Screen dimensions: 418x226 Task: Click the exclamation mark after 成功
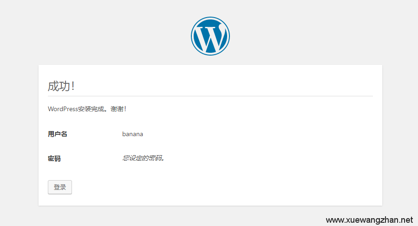point(72,86)
